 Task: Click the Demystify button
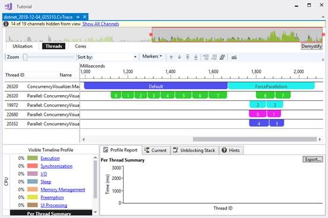coord(312,46)
